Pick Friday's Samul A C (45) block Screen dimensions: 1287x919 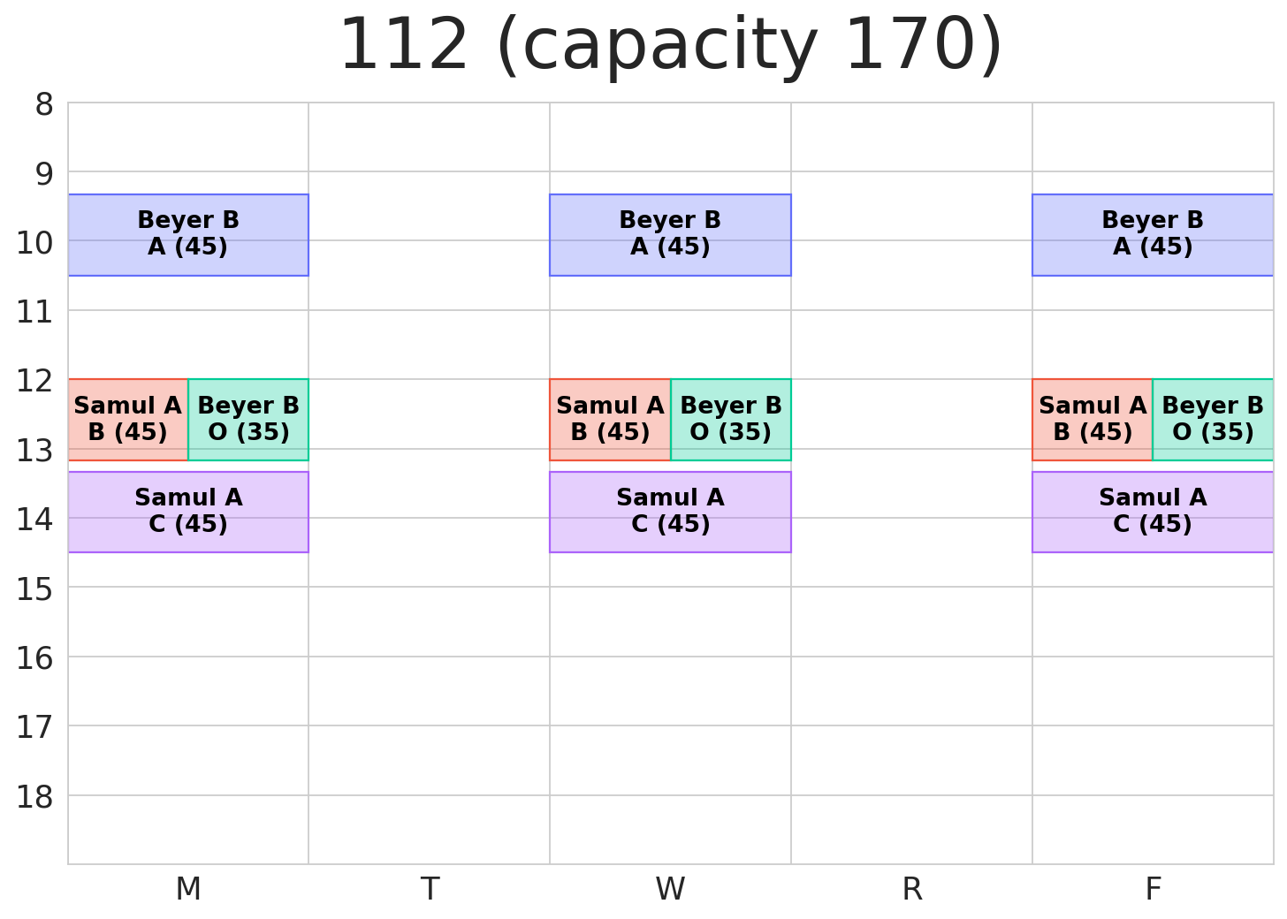(1152, 512)
